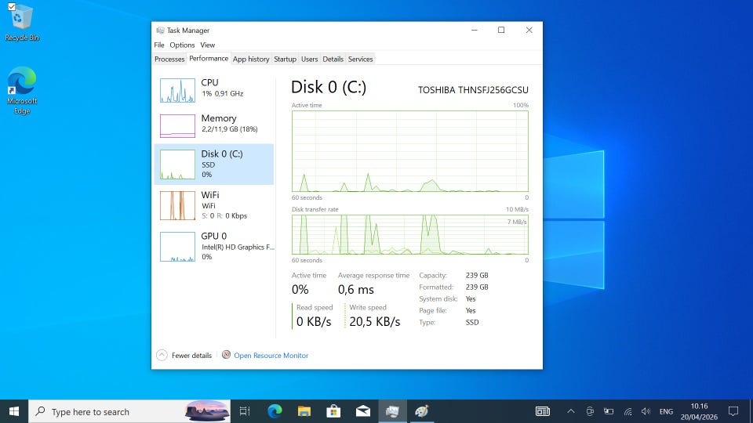The image size is (753, 423).
Task: Open the Wi-Fi network tray icon
Action: [x=627, y=411]
